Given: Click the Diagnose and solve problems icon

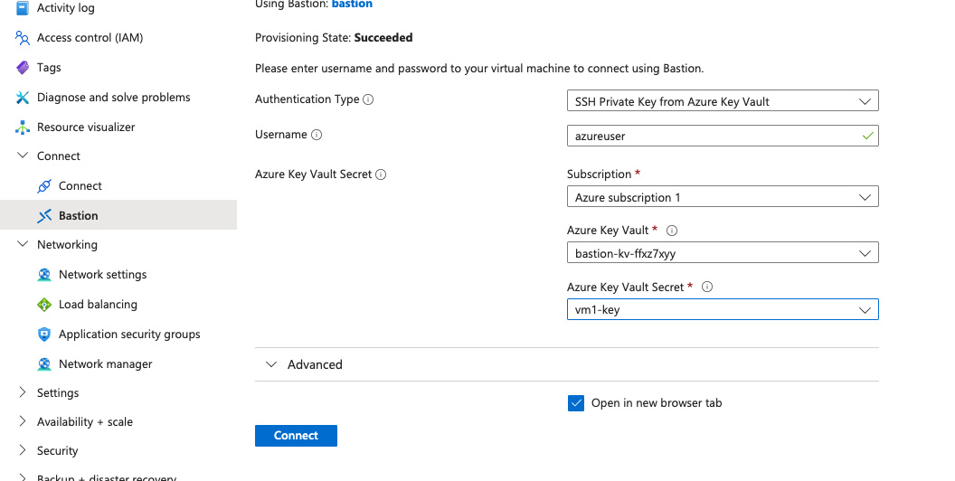Looking at the screenshot, I should [x=23, y=98].
